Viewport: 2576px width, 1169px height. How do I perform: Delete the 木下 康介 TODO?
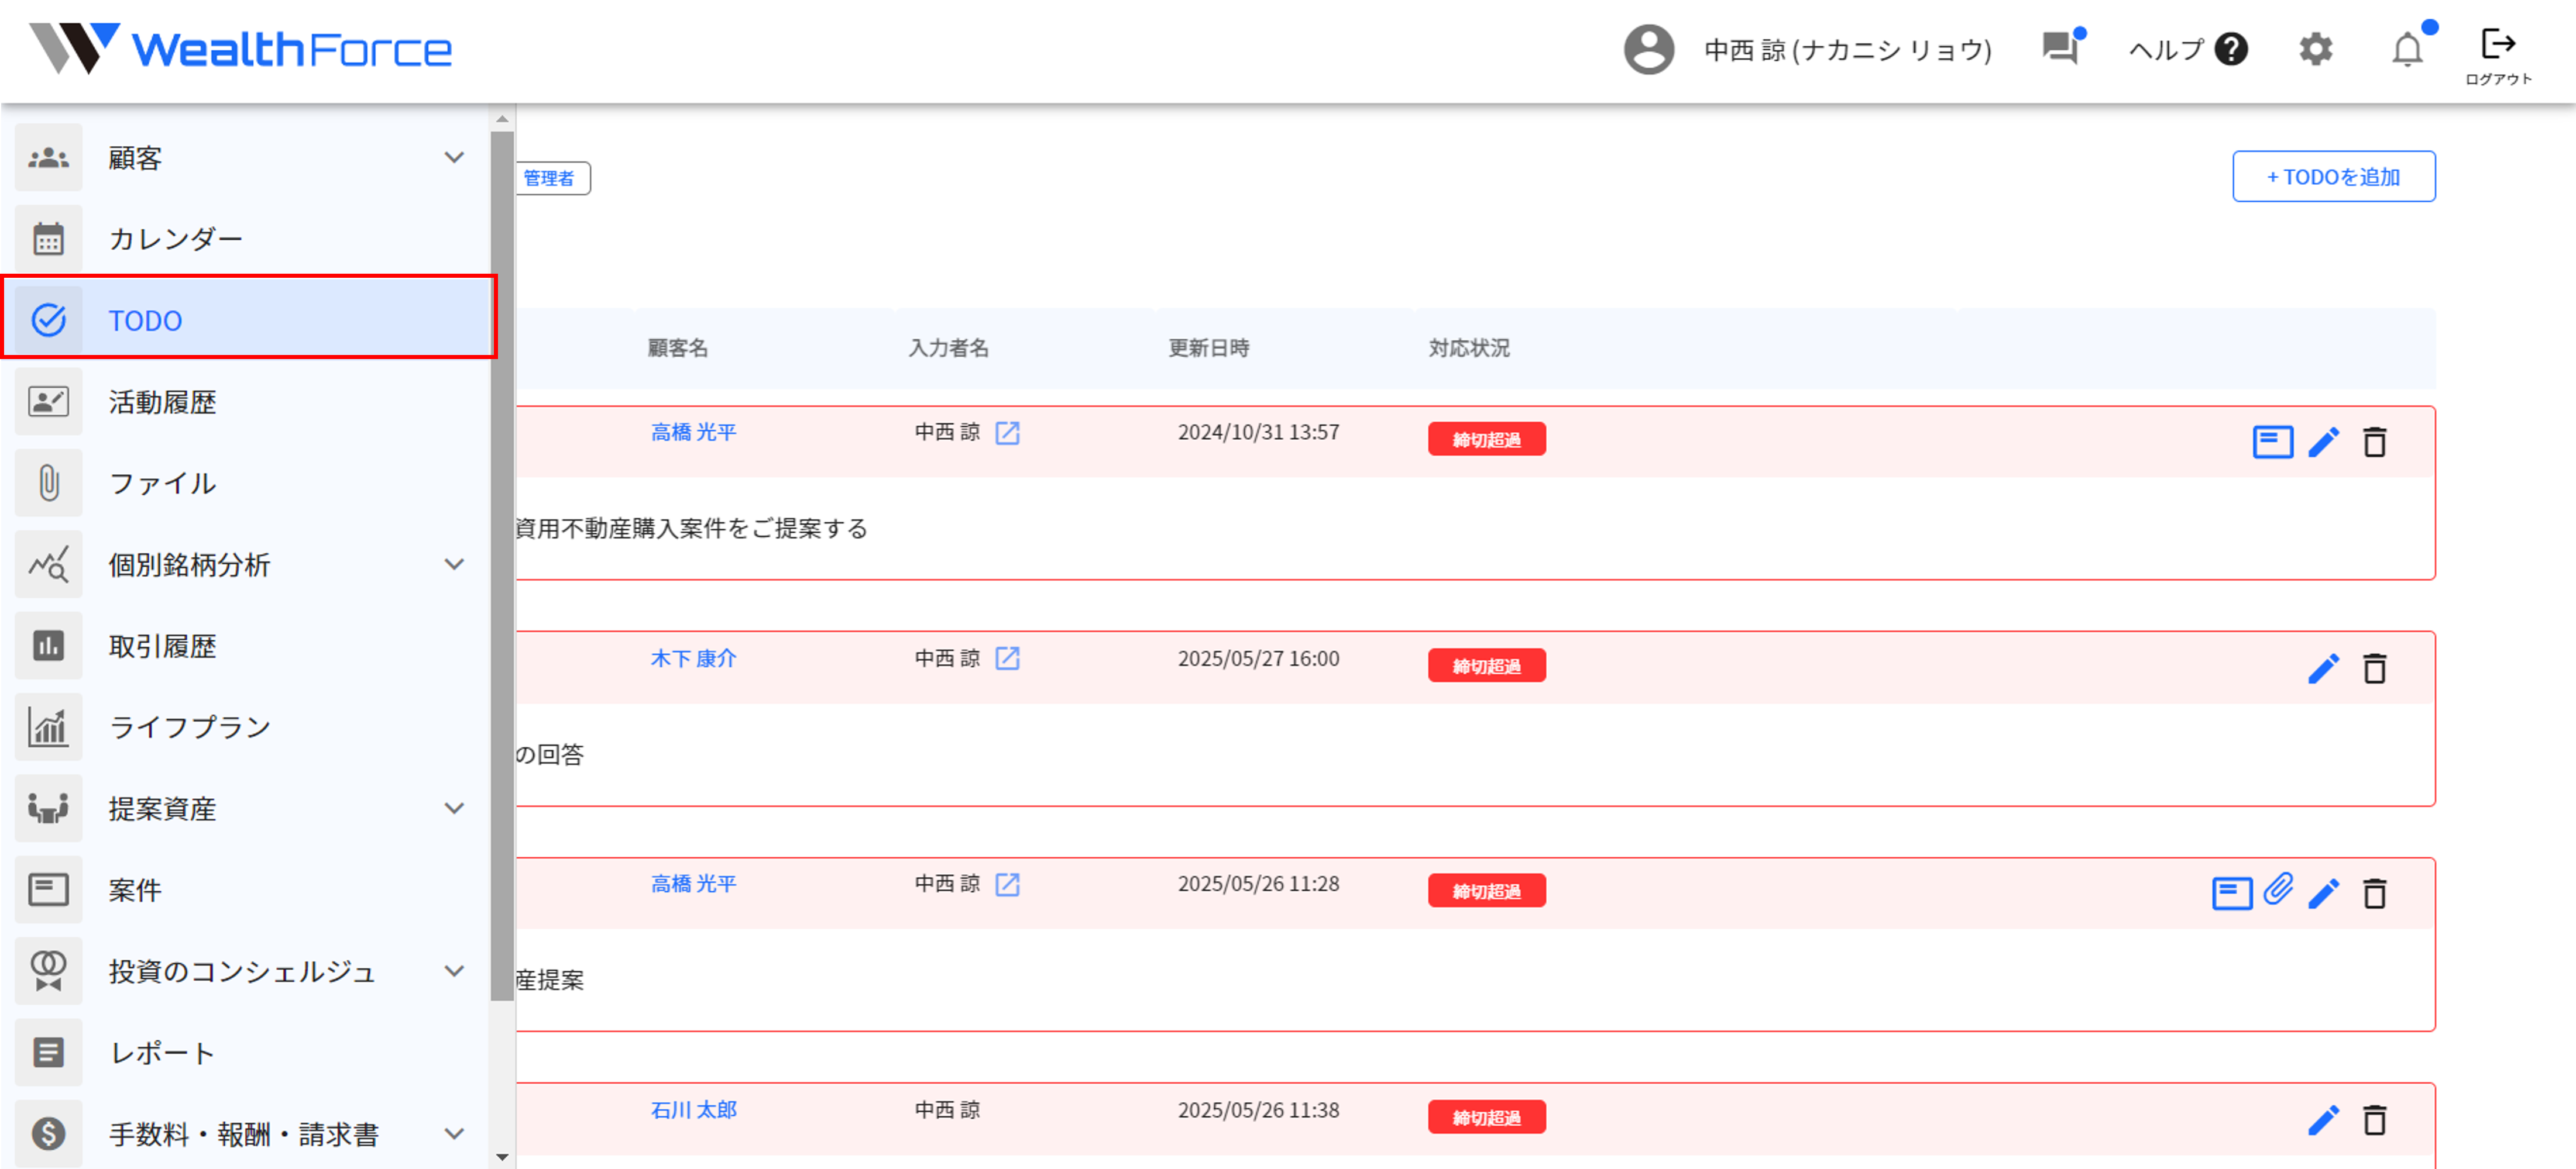pyautogui.click(x=2375, y=668)
